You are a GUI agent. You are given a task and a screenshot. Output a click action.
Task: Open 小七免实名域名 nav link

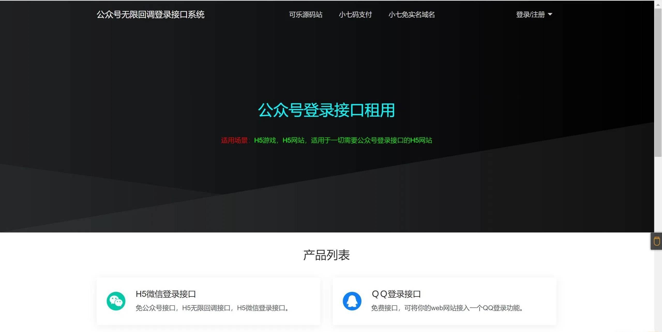tap(411, 14)
